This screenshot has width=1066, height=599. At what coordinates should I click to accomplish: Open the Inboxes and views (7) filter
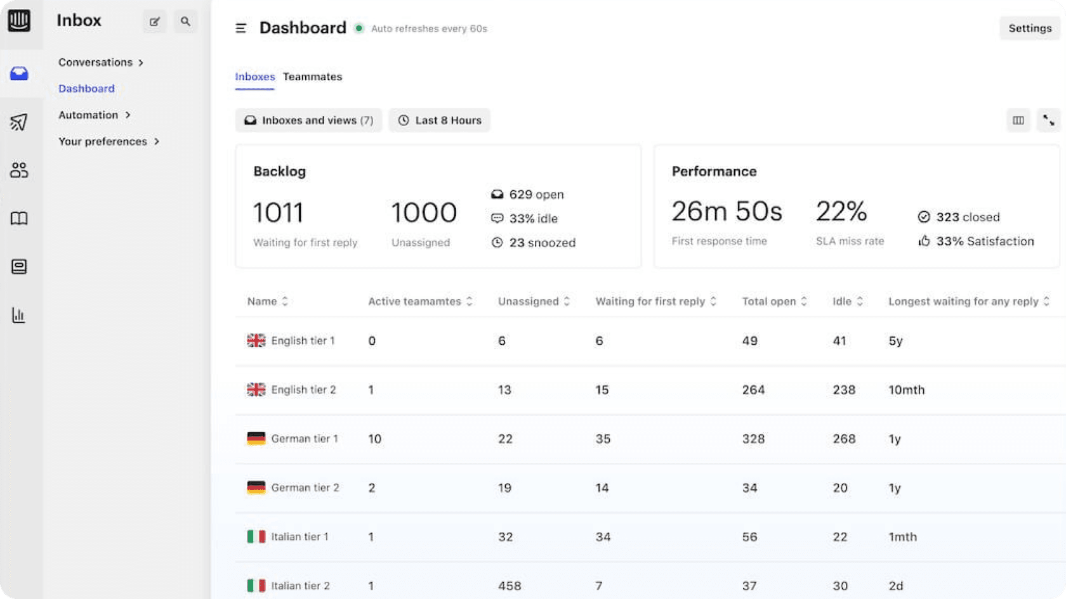(309, 120)
